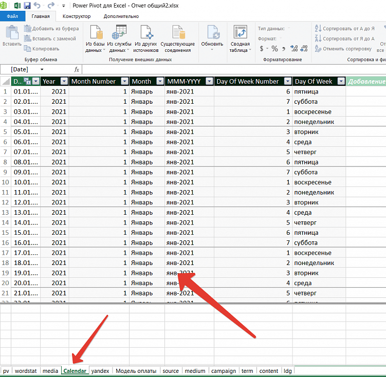Open the 'Дополнительно' ribbon tab
This screenshot has width=386, height=377.
pyautogui.click(x=121, y=16)
